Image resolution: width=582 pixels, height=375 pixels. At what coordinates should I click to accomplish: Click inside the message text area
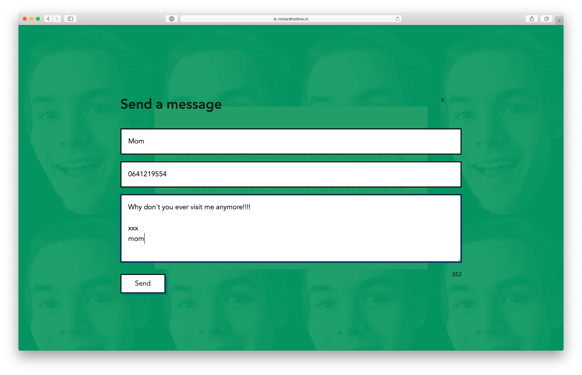[x=291, y=228]
